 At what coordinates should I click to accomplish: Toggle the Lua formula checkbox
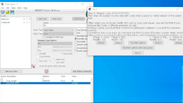pyautogui.click(x=75, y=30)
